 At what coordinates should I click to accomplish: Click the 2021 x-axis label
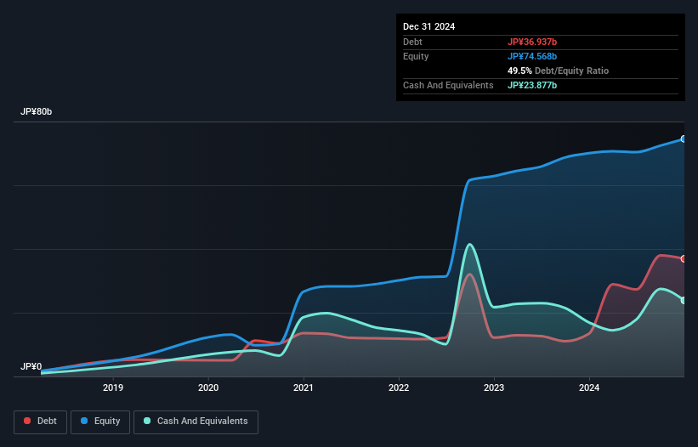point(304,388)
